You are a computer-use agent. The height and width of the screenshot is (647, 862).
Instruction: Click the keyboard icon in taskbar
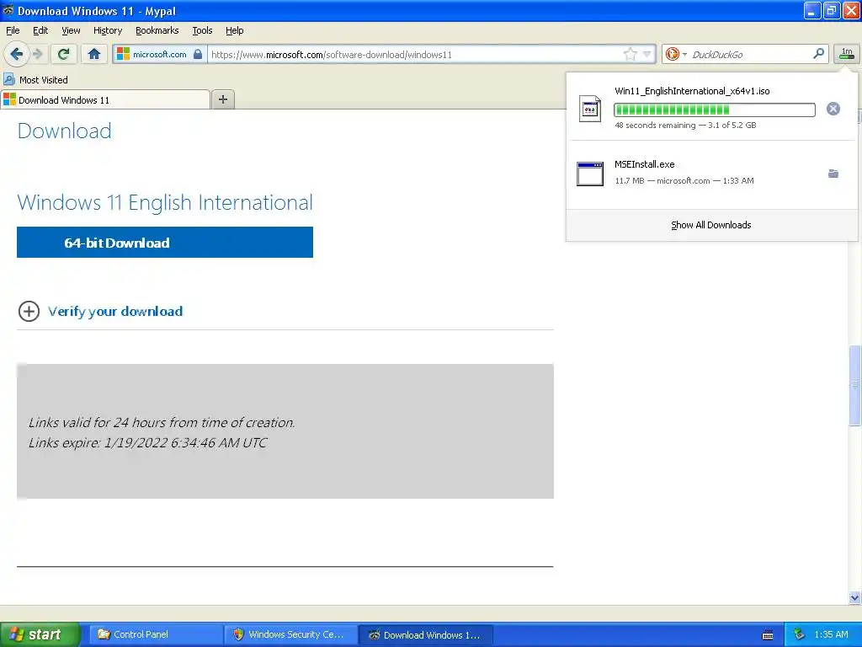coord(768,635)
